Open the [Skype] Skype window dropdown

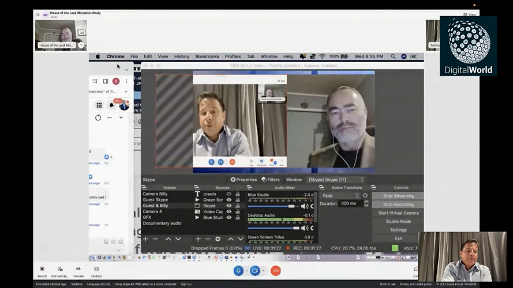coord(336,180)
